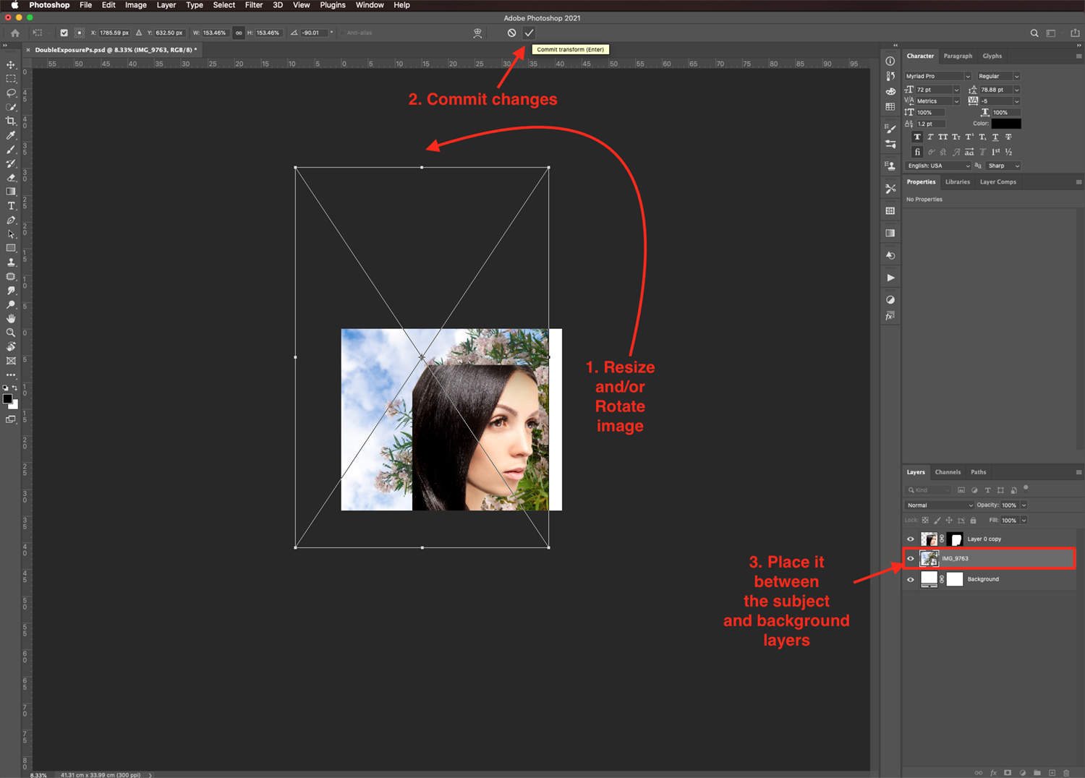Select the Brush tool
The image size is (1085, 778).
coord(11,150)
